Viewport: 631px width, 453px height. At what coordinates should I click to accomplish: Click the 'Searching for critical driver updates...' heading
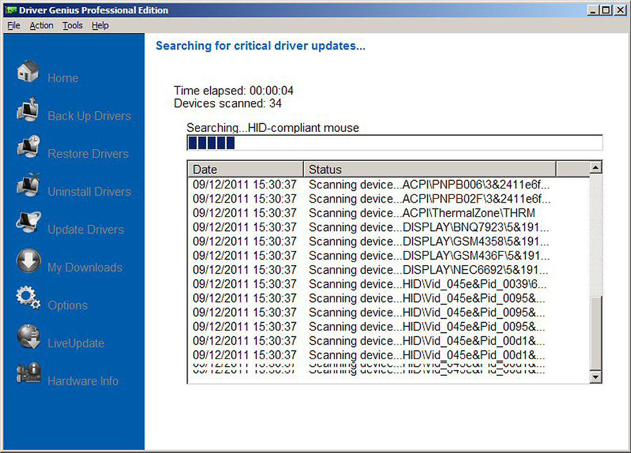[260, 46]
